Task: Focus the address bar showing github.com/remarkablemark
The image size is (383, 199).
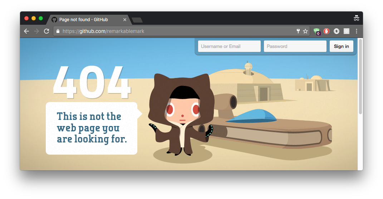Action: pos(181,31)
